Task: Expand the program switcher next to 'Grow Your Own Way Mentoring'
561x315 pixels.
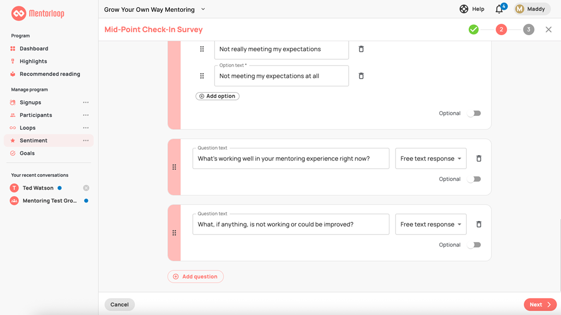Action: [x=203, y=9]
